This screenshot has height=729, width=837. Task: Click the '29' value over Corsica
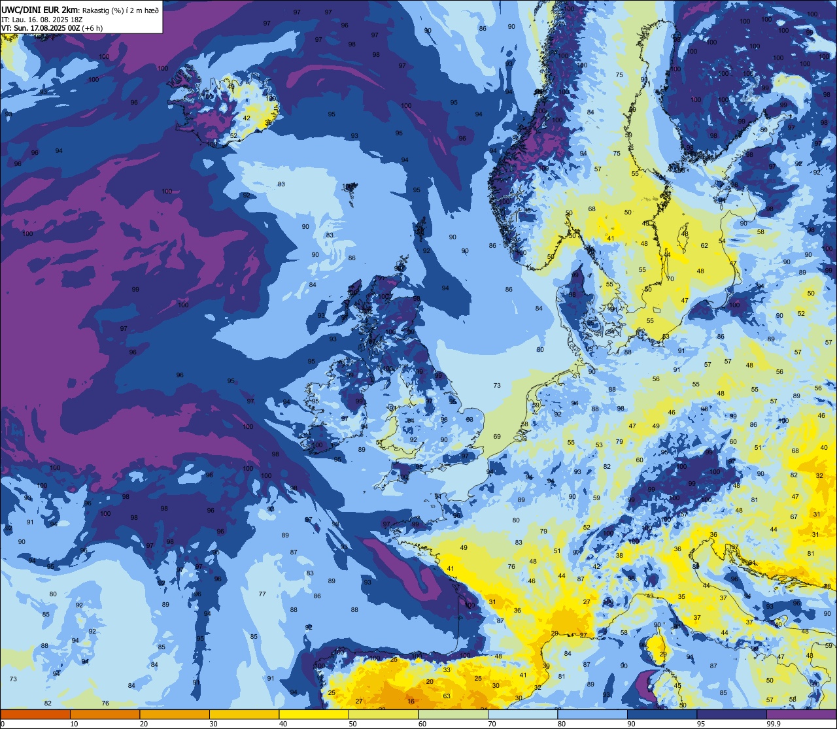662,654
